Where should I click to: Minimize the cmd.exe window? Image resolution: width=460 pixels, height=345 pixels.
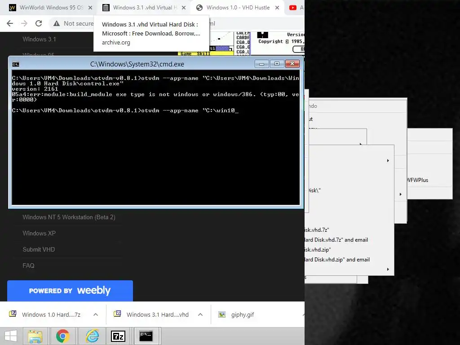[x=262, y=64]
